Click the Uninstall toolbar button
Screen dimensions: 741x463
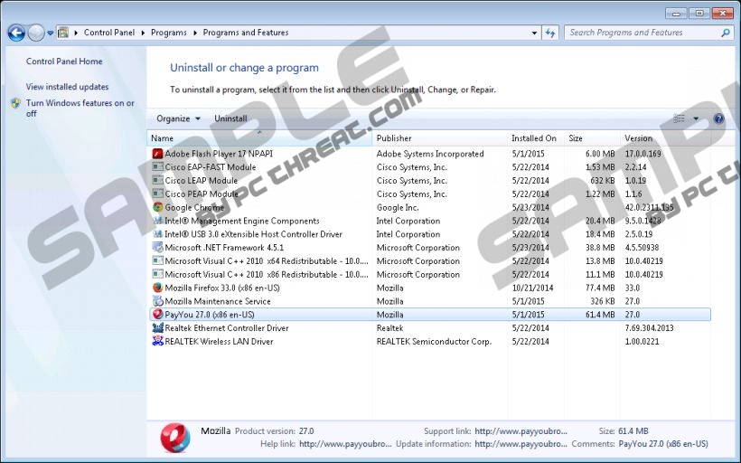click(x=230, y=118)
